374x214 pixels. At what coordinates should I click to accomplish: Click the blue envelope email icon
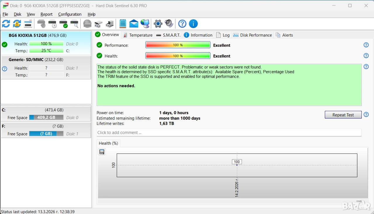[134, 24]
